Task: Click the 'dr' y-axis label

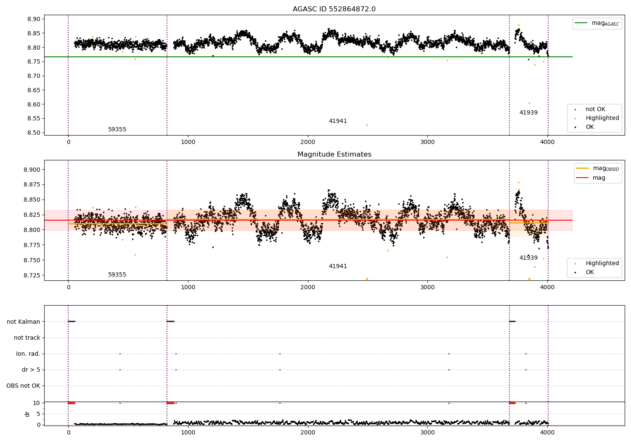Action: 27,414
